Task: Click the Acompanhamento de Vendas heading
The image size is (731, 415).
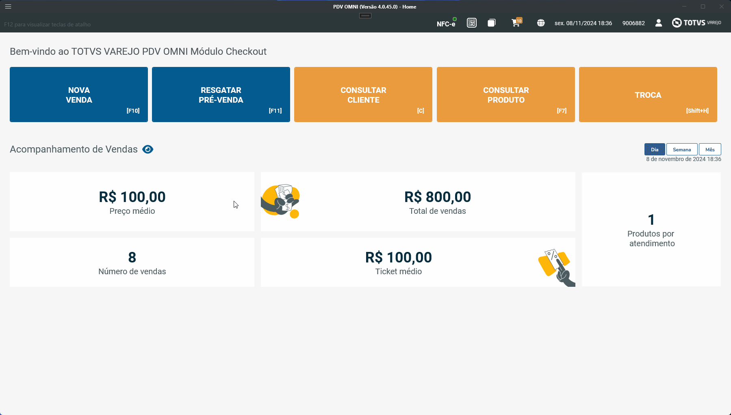Action: point(74,149)
